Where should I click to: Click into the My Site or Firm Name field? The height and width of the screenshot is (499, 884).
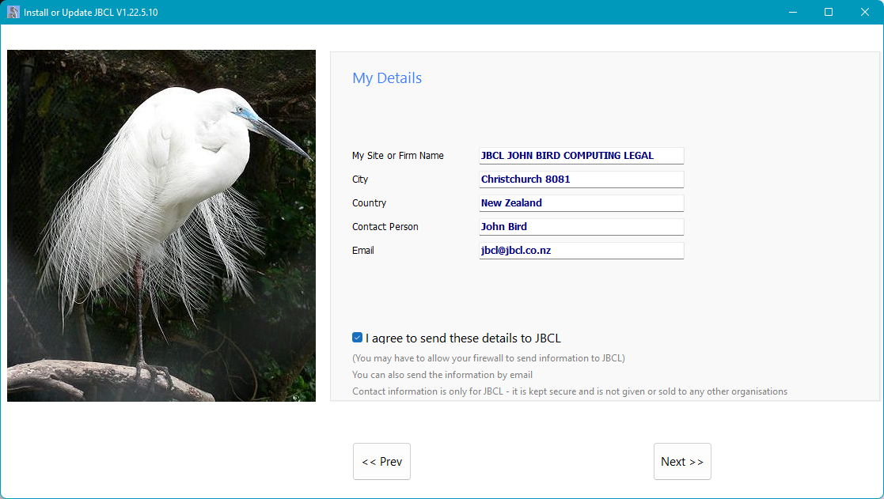tap(581, 156)
